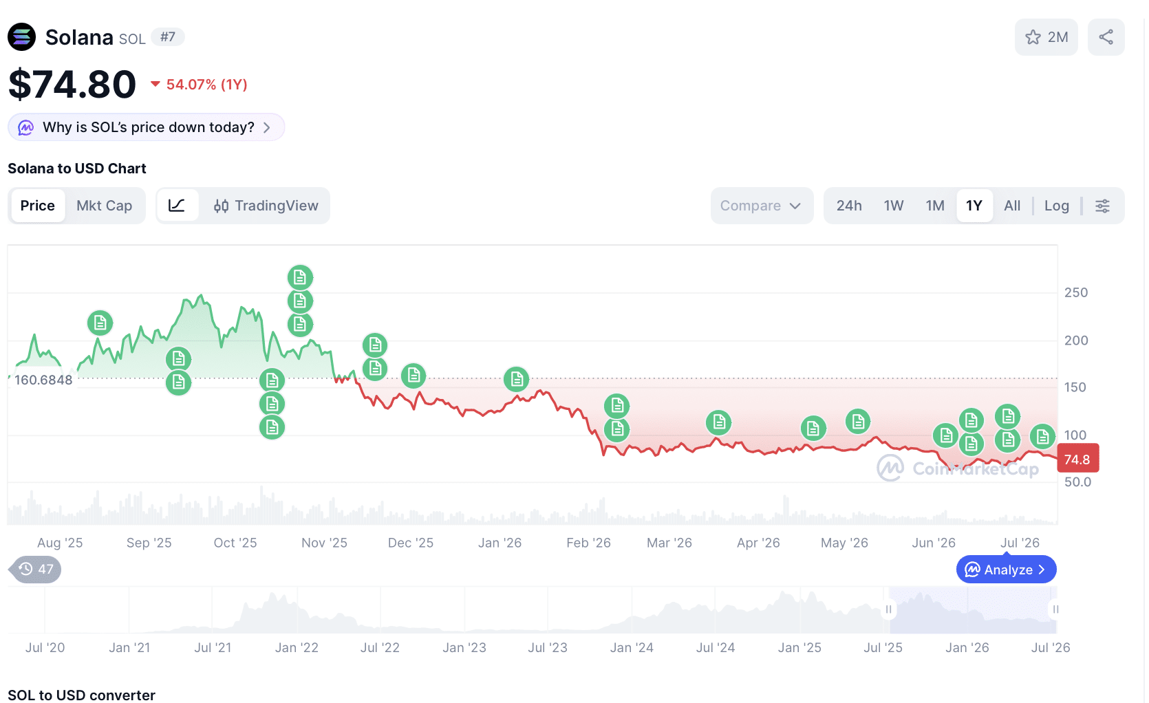This screenshot has width=1149, height=703.
Task: Select the Price chart tab
Action: (38, 206)
